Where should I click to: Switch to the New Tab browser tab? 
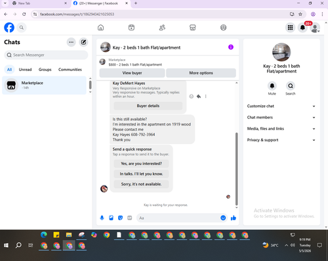click(x=39, y=3)
